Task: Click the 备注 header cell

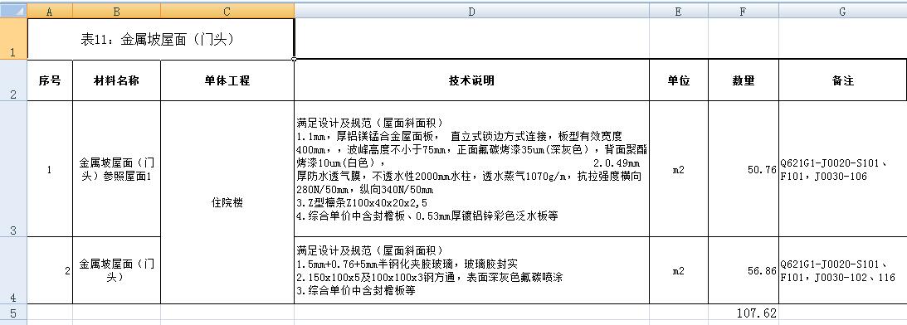Action: pyautogui.click(x=843, y=80)
